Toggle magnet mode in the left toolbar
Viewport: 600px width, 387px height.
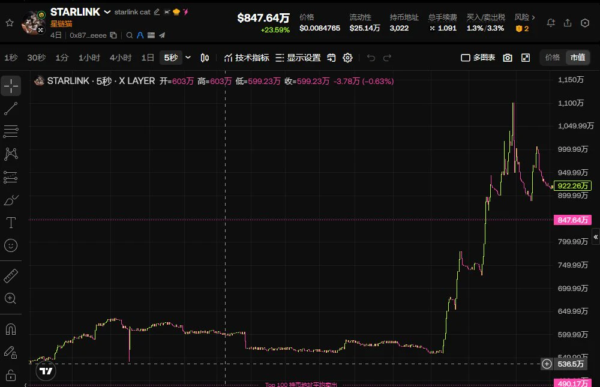click(11, 329)
